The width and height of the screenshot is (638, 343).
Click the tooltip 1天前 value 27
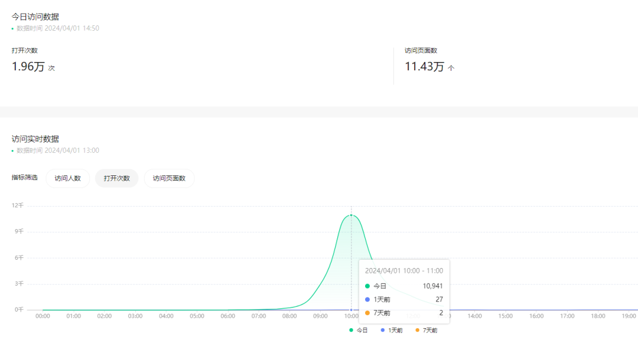439,299
